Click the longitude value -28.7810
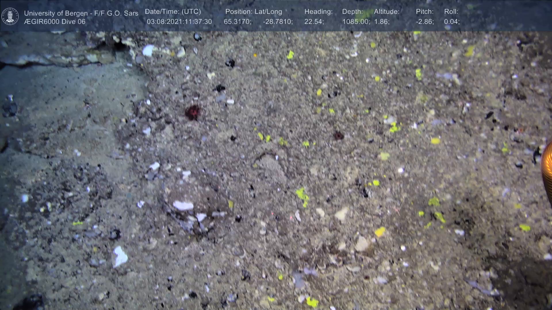The width and height of the screenshot is (552, 310). point(278,22)
